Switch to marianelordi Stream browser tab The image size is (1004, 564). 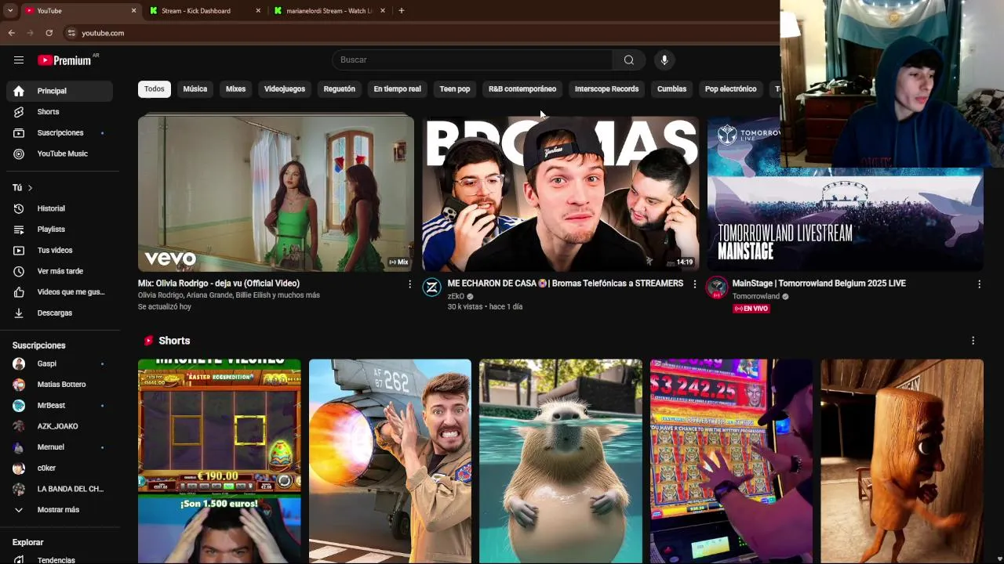329,11
